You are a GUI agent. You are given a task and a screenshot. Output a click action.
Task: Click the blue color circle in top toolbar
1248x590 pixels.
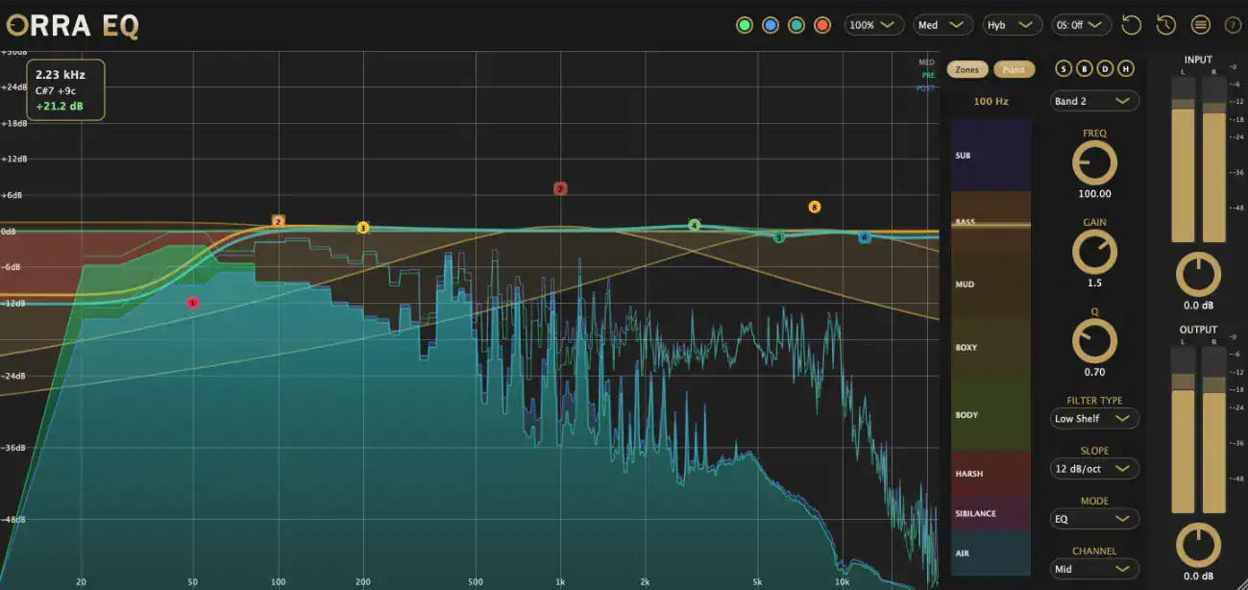pyautogui.click(x=771, y=25)
